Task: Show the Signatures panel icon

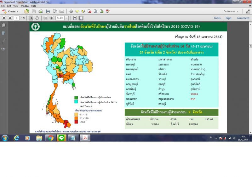Action: click(x=3, y=49)
